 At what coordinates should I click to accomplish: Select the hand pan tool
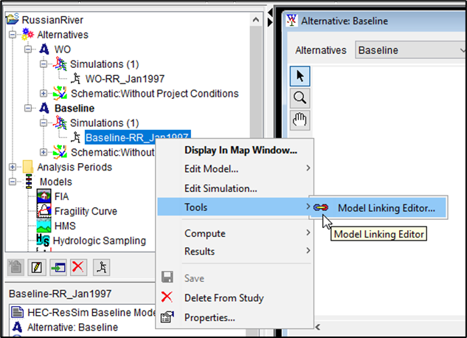300,120
